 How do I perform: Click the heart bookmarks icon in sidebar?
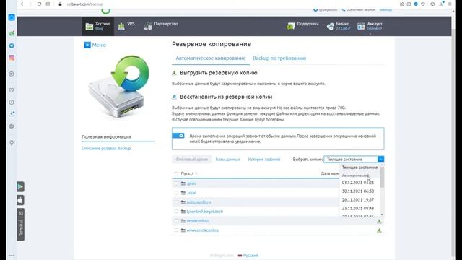(12, 90)
